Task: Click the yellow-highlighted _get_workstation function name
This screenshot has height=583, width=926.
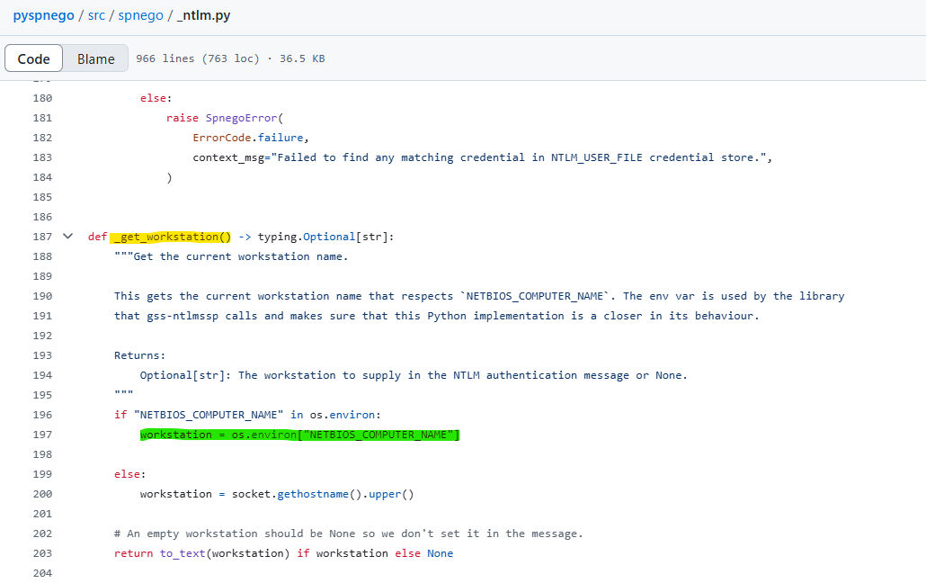Action: click(171, 237)
